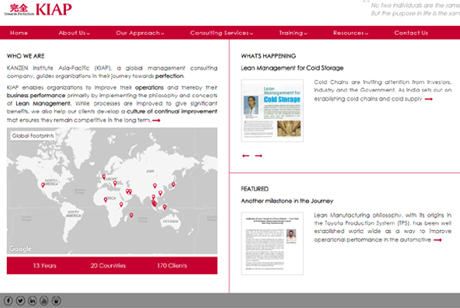460x308 pixels.
Task: Expand the chevron beside Training
Action: tap(306, 34)
